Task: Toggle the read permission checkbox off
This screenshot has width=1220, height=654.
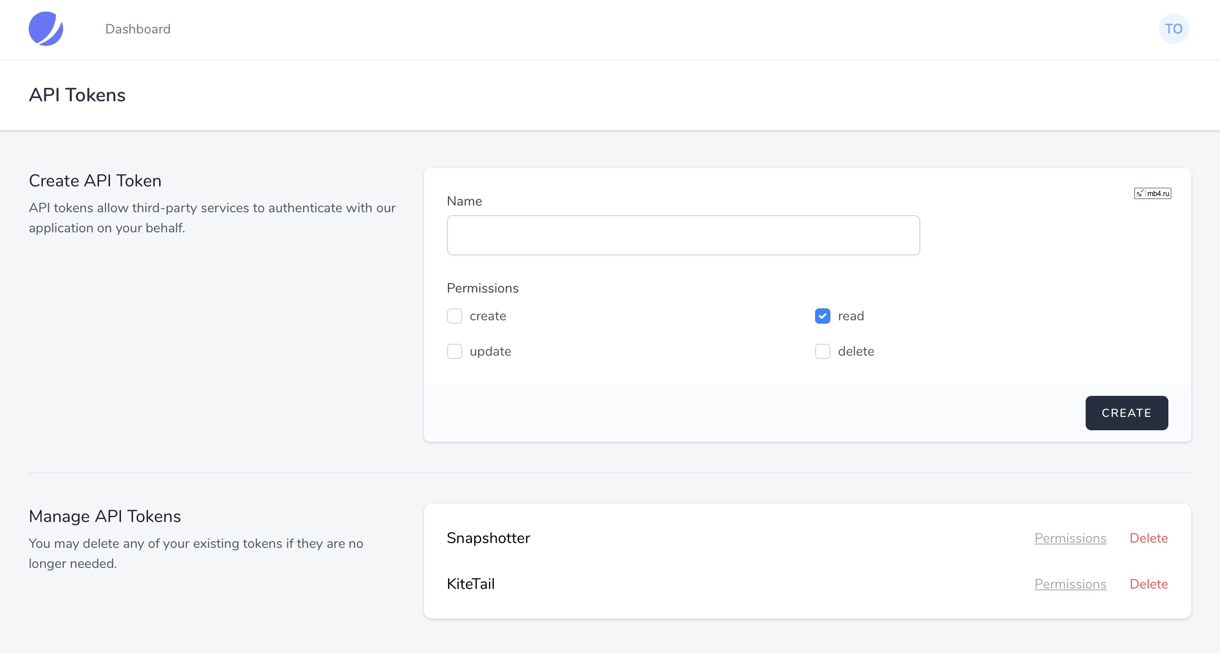Action: [823, 316]
